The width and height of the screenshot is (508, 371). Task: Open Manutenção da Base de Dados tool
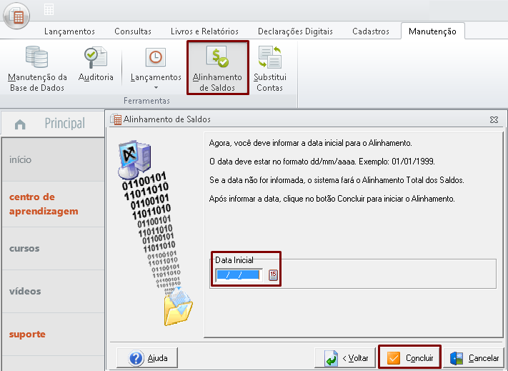point(37,69)
